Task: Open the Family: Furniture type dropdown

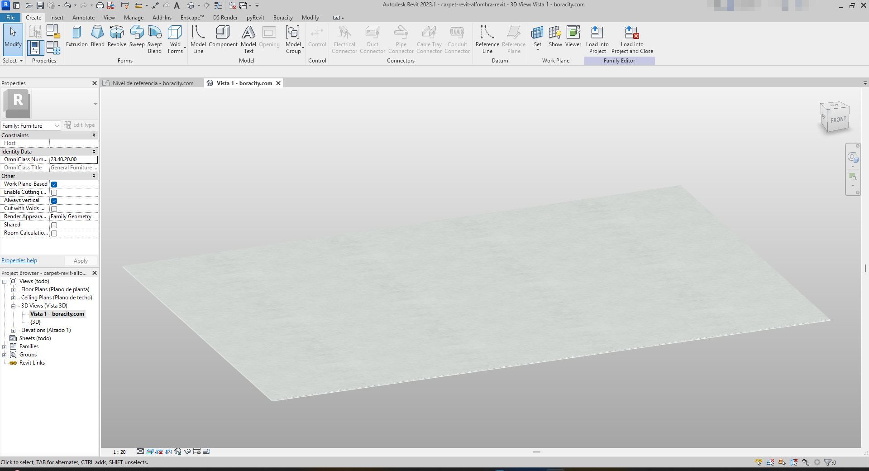Action: click(x=31, y=125)
